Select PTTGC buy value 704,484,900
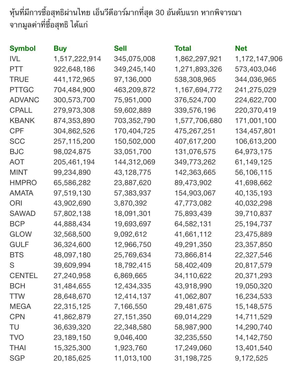Screen dimensions: 291x376 [x=74, y=90]
